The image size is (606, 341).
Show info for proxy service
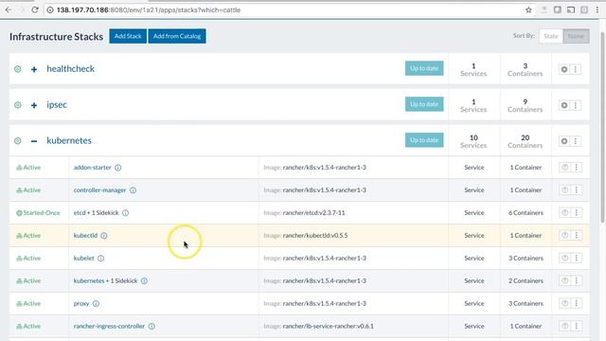(96, 304)
